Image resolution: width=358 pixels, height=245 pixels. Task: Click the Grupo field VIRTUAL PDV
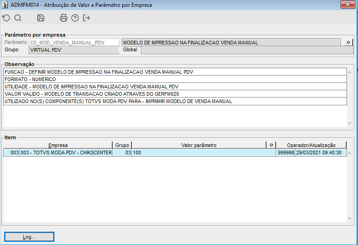pyautogui.click(x=74, y=50)
